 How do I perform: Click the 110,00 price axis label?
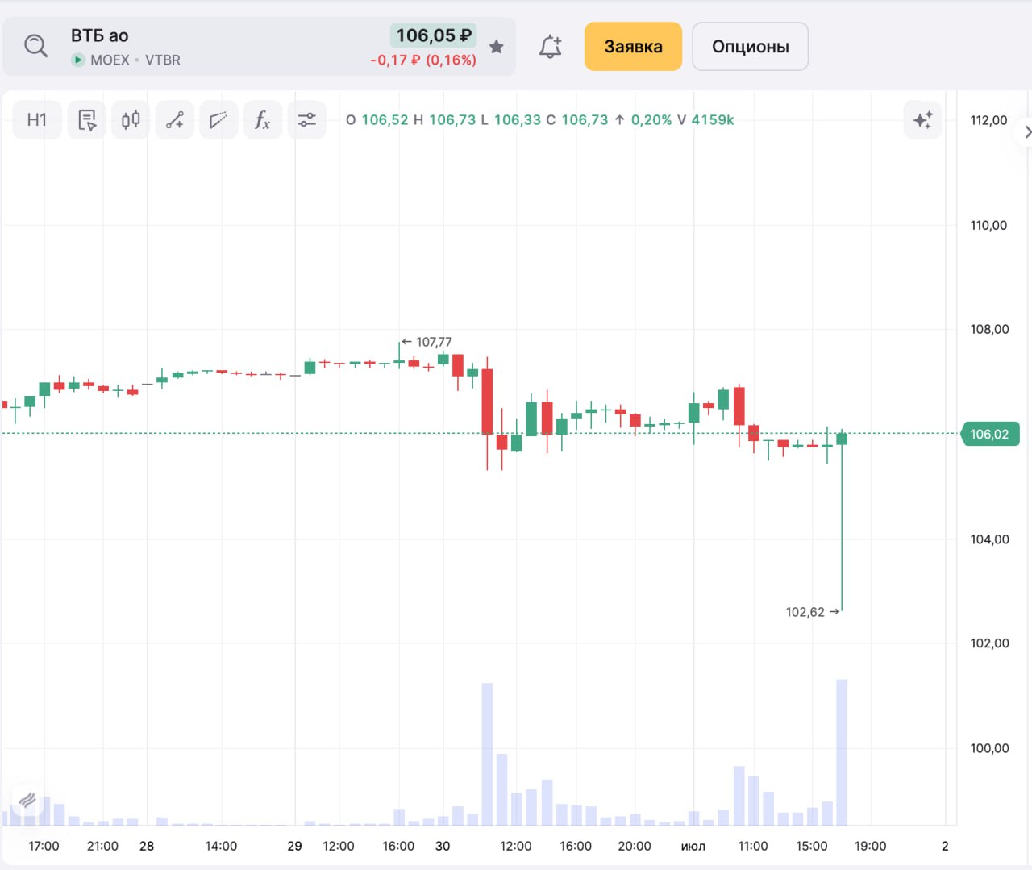(989, 225)
